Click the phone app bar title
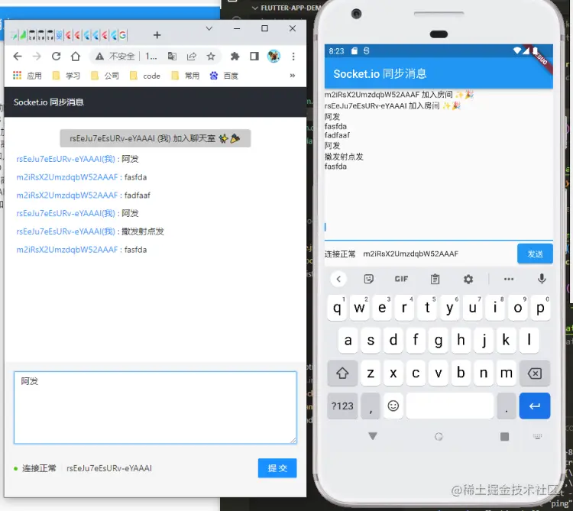The image size is (573, 511). [380, 74]
